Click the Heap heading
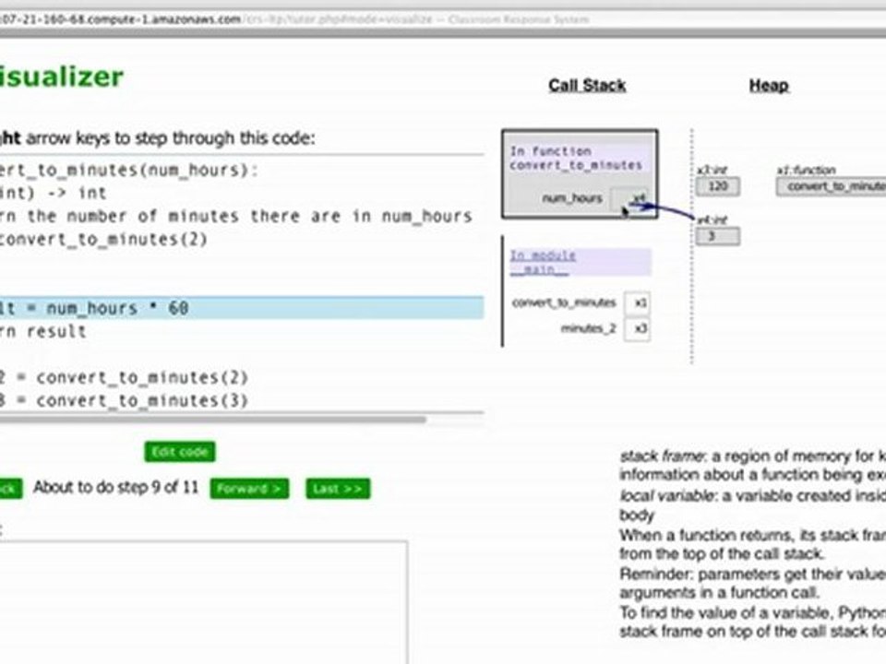Image resolution: width=886 pixels, height=664 pixels. [769, 86]
